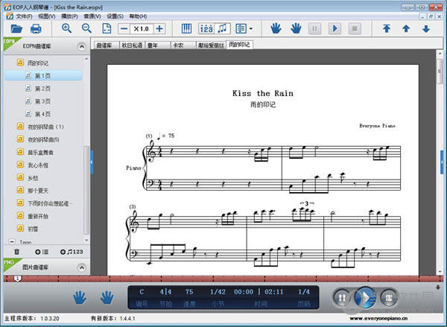Switch to staff notation music-note mode

coord(222,28)
